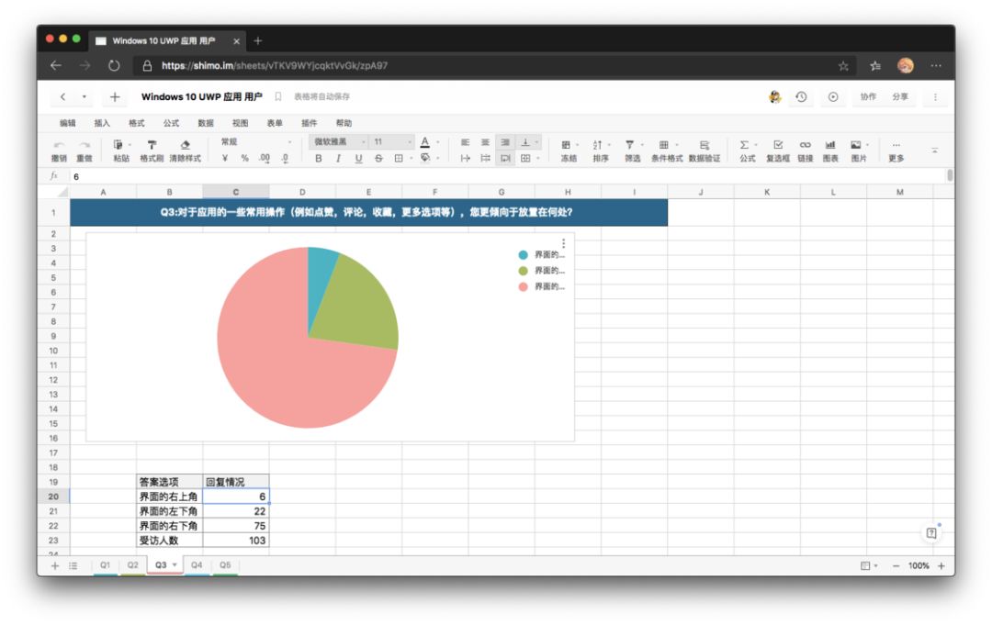The height and width of the screenshot is (625, 992).
Task: Open the 数据 (Data) menu
Action: (206, 123)
